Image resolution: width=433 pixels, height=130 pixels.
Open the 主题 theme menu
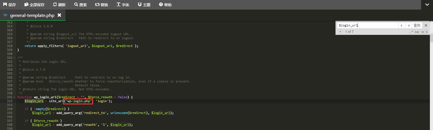pos(144,5)
